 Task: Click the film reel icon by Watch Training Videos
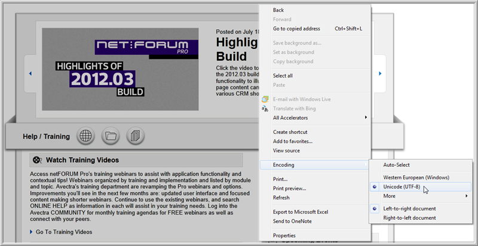[37, 160]
